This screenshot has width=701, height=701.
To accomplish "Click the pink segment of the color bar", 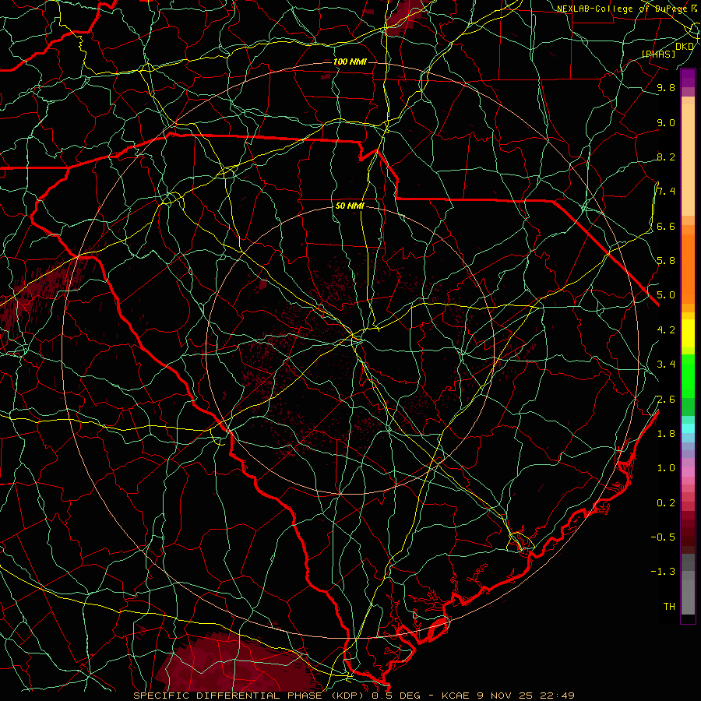I will pyautogui.click(x=688, y=472).
